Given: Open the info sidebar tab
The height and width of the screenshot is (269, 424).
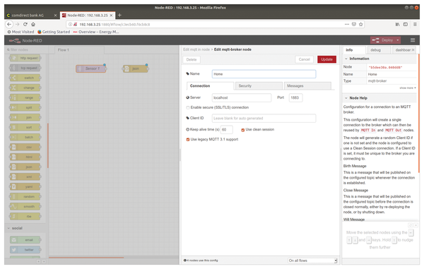Looking at the screenshot, I should point(354,50).
